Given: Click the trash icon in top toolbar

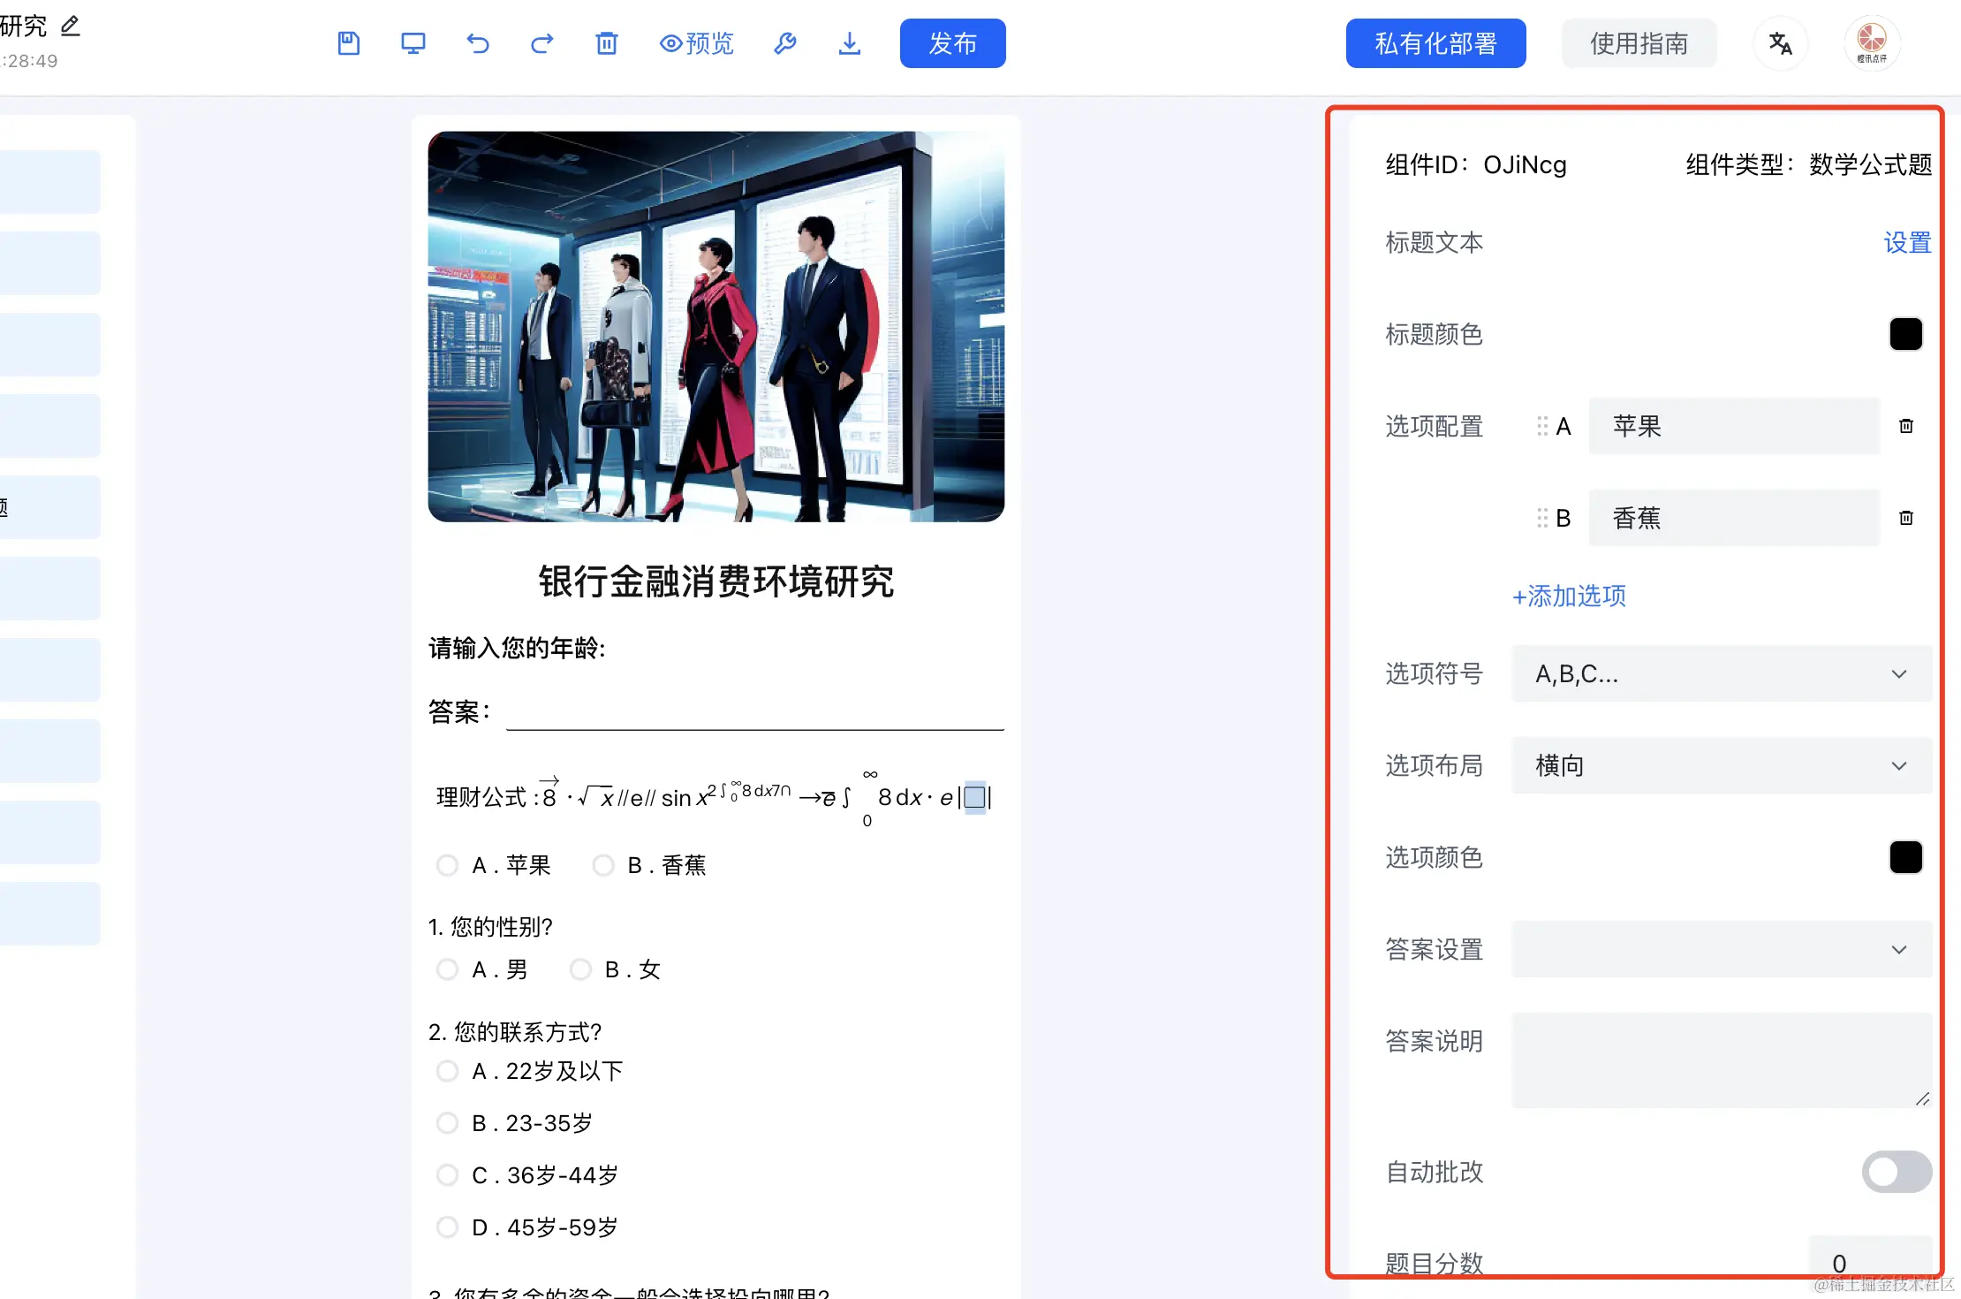Looking at the screenshot, I should [x=607, y=43].
